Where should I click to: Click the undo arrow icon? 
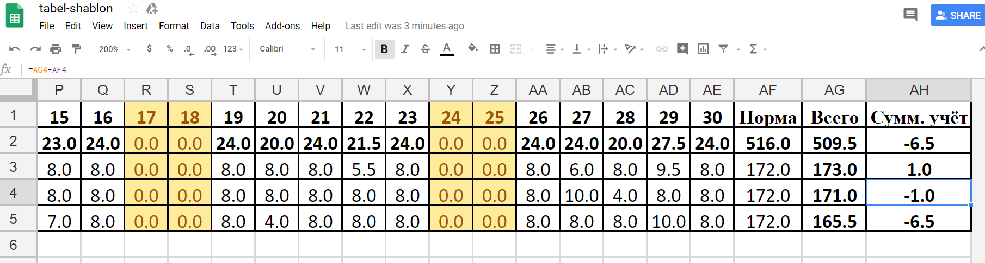(x=15, y=49)
